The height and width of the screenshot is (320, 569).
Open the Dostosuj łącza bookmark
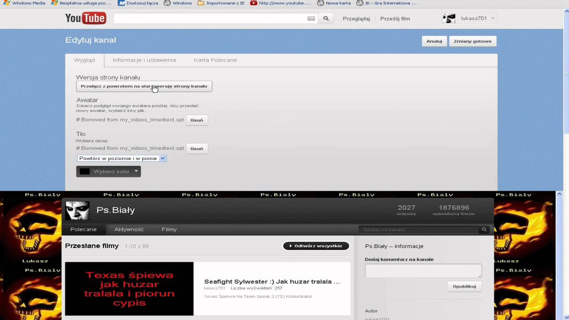(138, 3)
